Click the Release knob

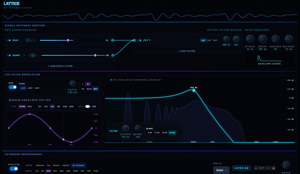[289, 39]
